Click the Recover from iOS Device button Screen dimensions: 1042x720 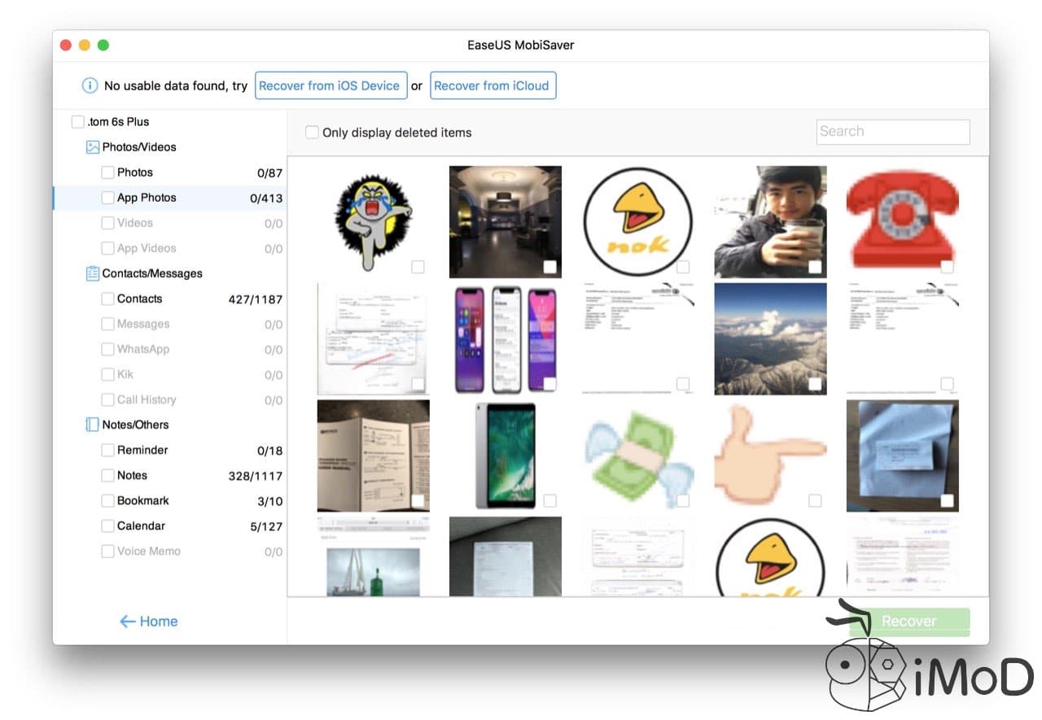tap(331, 85)
